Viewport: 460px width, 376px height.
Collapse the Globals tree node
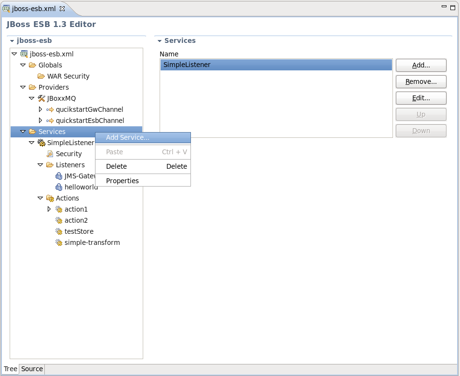[23, 65]
